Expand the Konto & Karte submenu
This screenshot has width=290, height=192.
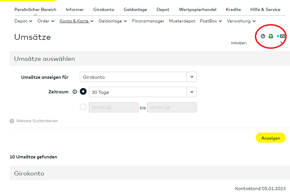click(77, 21)
